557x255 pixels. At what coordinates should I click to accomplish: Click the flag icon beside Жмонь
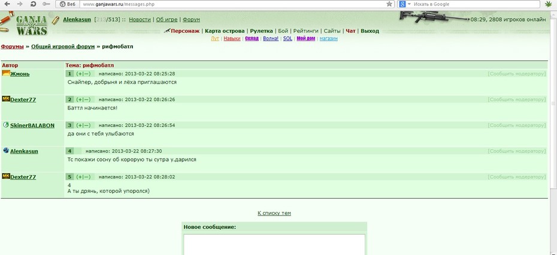5,73
